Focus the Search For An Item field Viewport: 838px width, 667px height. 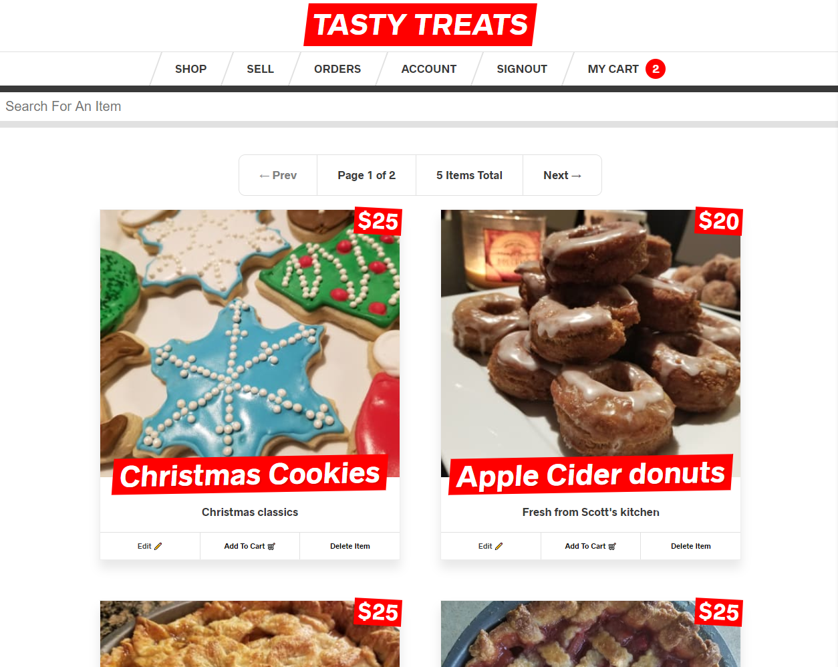419,106
